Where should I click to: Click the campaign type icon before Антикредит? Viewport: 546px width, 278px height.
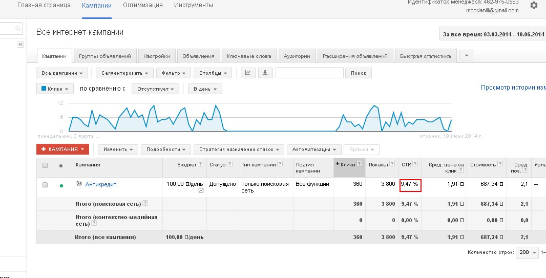(x=79, y=184)
